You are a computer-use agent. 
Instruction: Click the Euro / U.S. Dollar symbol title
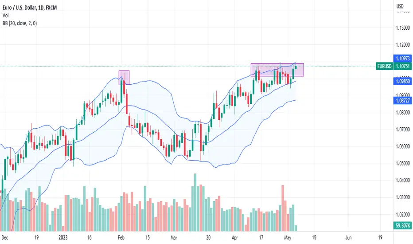click(x=30, y=8)
